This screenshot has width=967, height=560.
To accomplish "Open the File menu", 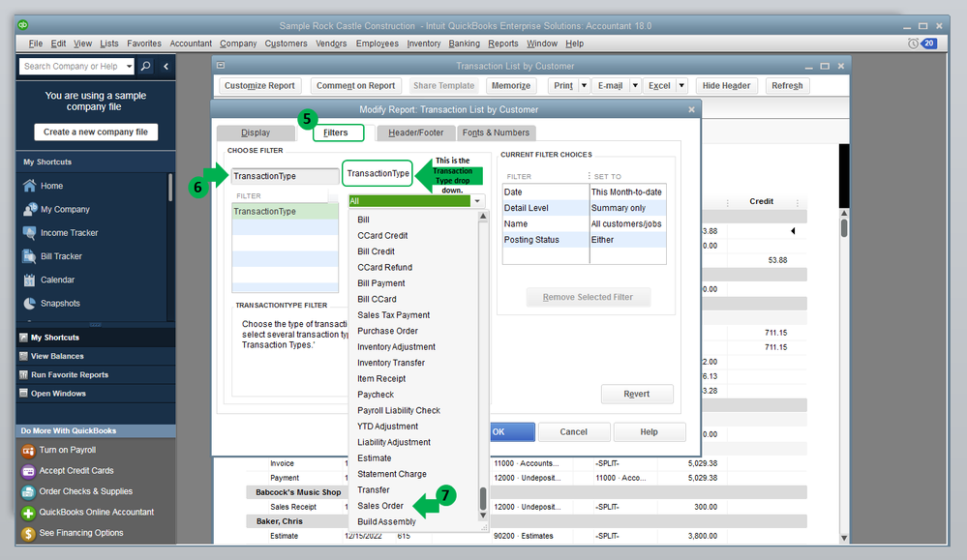I will 36,44.
